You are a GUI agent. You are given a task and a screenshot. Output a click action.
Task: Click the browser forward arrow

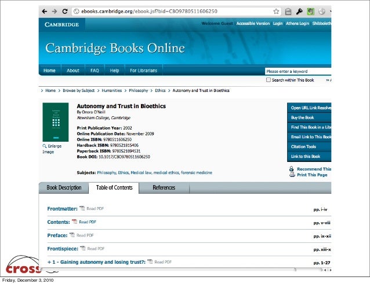click(55, 12)
